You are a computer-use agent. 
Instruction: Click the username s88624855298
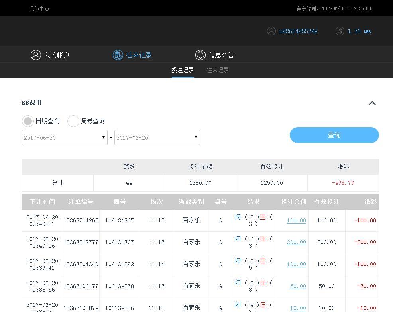pyautogui.click(x=298, y=31)
